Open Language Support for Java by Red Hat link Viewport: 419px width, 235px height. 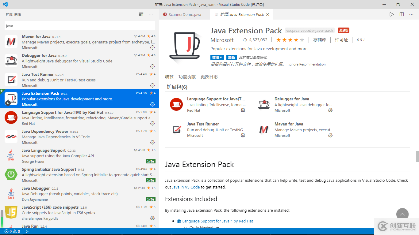coord(217,221)
